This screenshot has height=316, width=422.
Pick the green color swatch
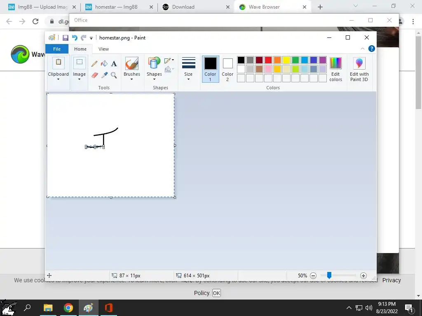point(295,60)
